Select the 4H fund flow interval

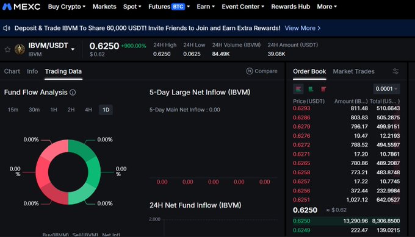[x=88, y=110]
